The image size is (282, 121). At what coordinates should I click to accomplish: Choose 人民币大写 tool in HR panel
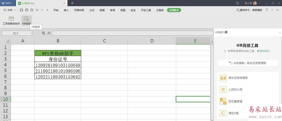pos(235,89)
